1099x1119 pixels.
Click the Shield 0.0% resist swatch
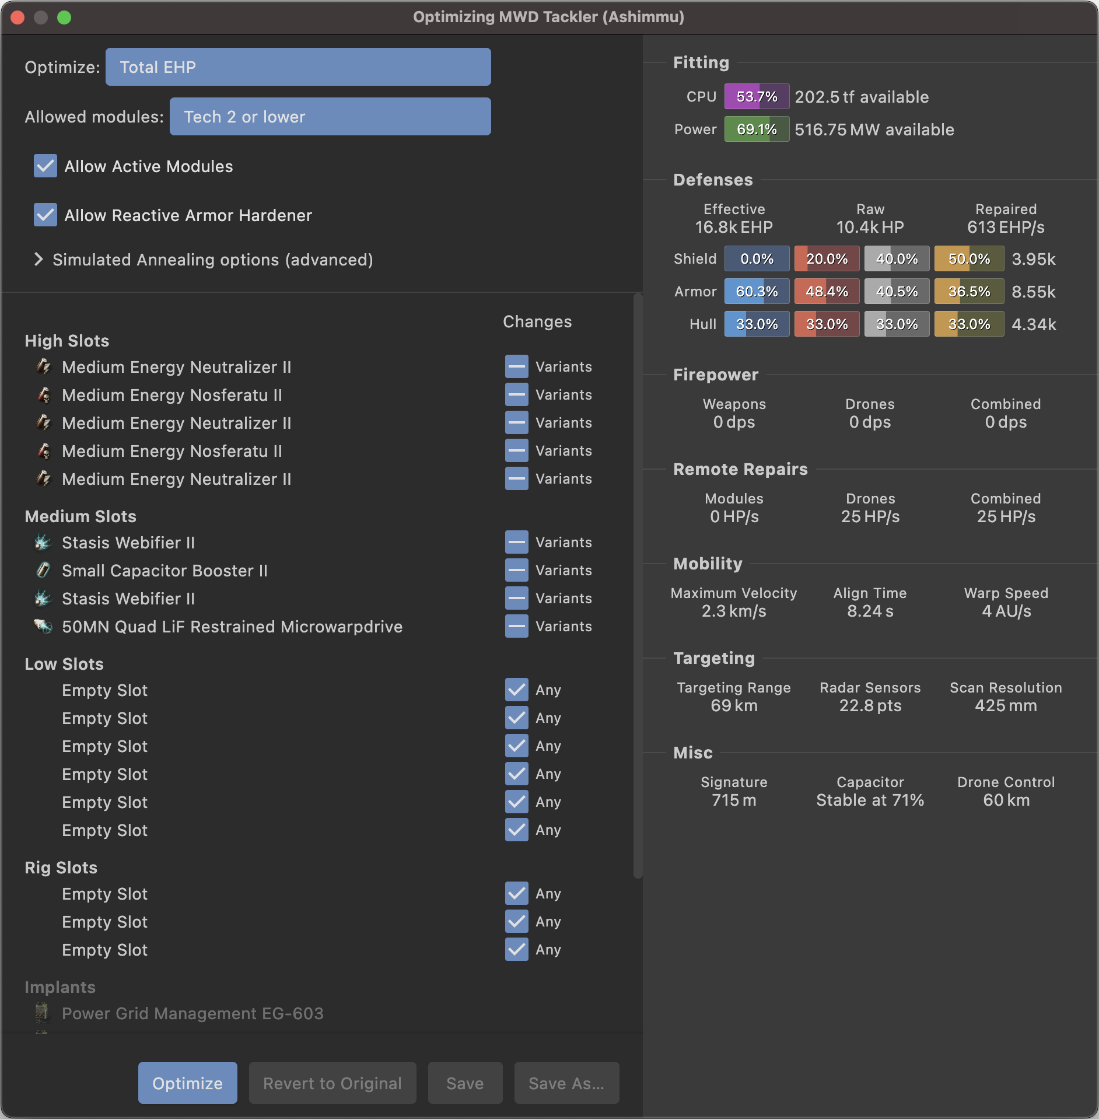[757, 258]
